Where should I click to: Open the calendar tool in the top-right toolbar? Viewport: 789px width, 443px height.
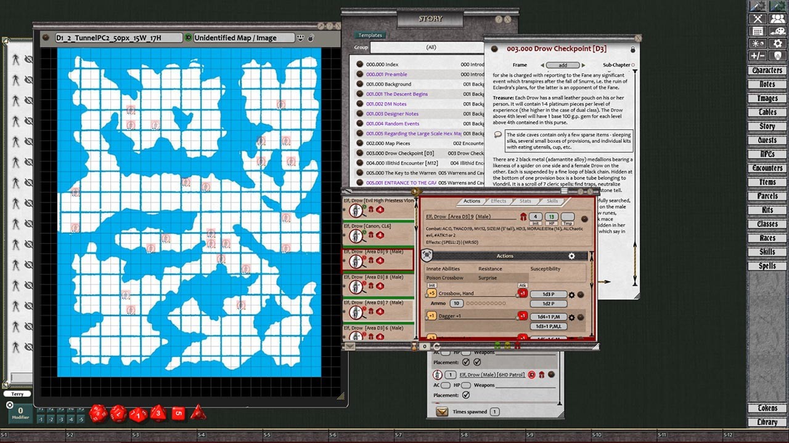pos(758,31)
